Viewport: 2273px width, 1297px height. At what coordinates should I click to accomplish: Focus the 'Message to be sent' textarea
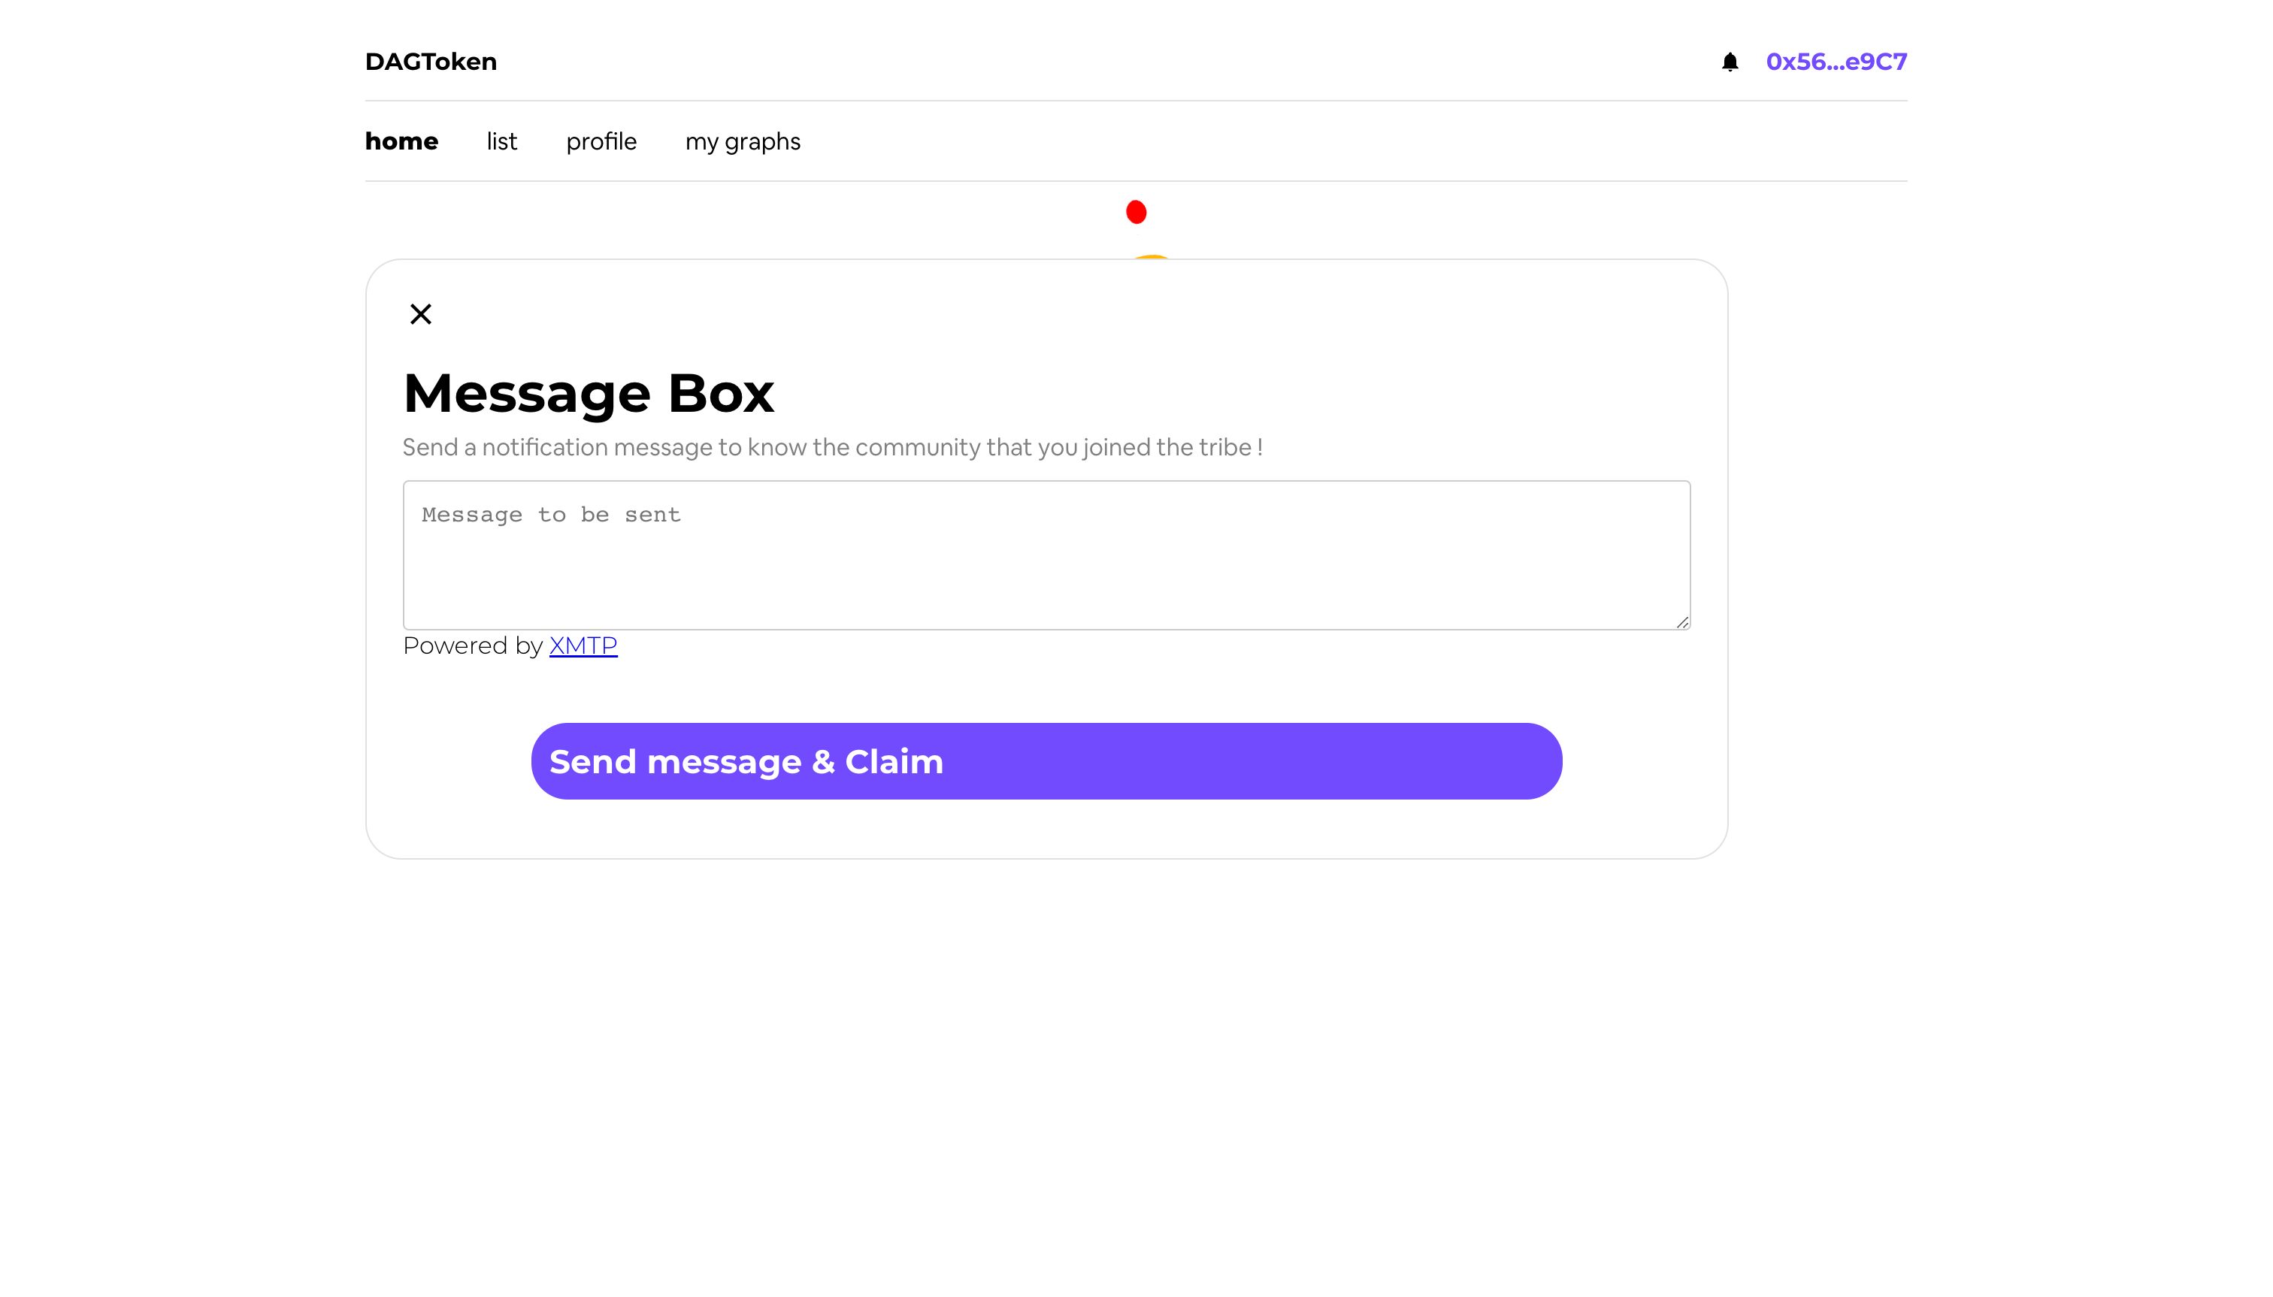(1046, 555)
